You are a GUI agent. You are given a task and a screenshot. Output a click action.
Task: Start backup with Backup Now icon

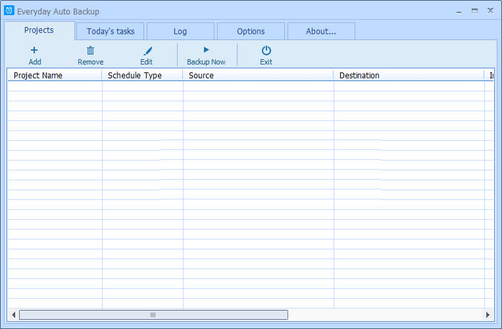coord(206,50)
